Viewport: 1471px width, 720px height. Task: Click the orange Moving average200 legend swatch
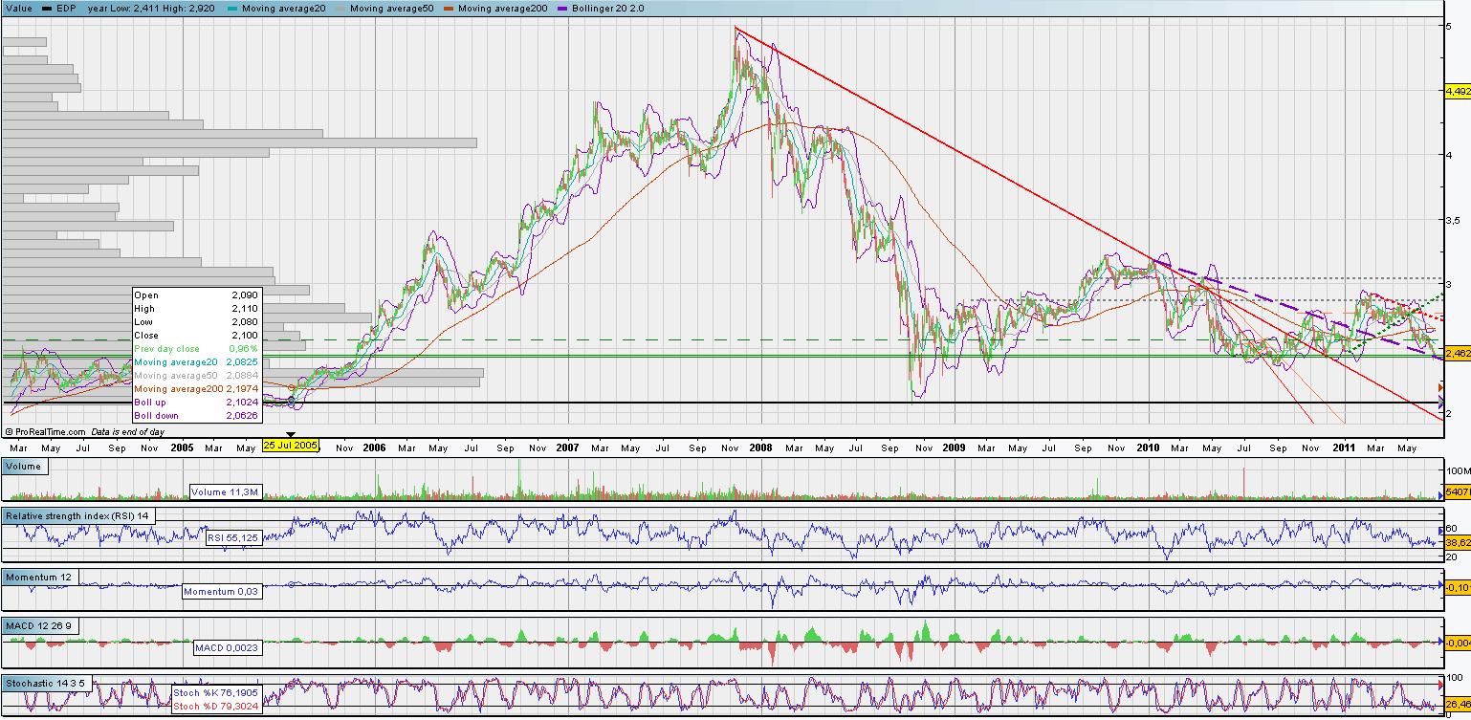pos(448,9)
